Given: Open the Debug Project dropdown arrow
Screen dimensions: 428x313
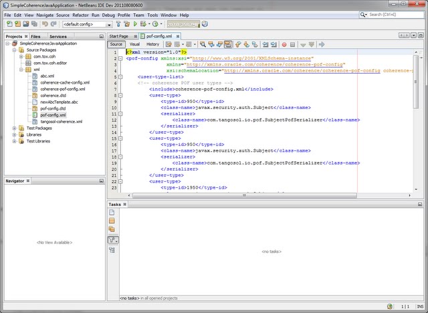Looking at the screenshot, I should coord(149,24).
